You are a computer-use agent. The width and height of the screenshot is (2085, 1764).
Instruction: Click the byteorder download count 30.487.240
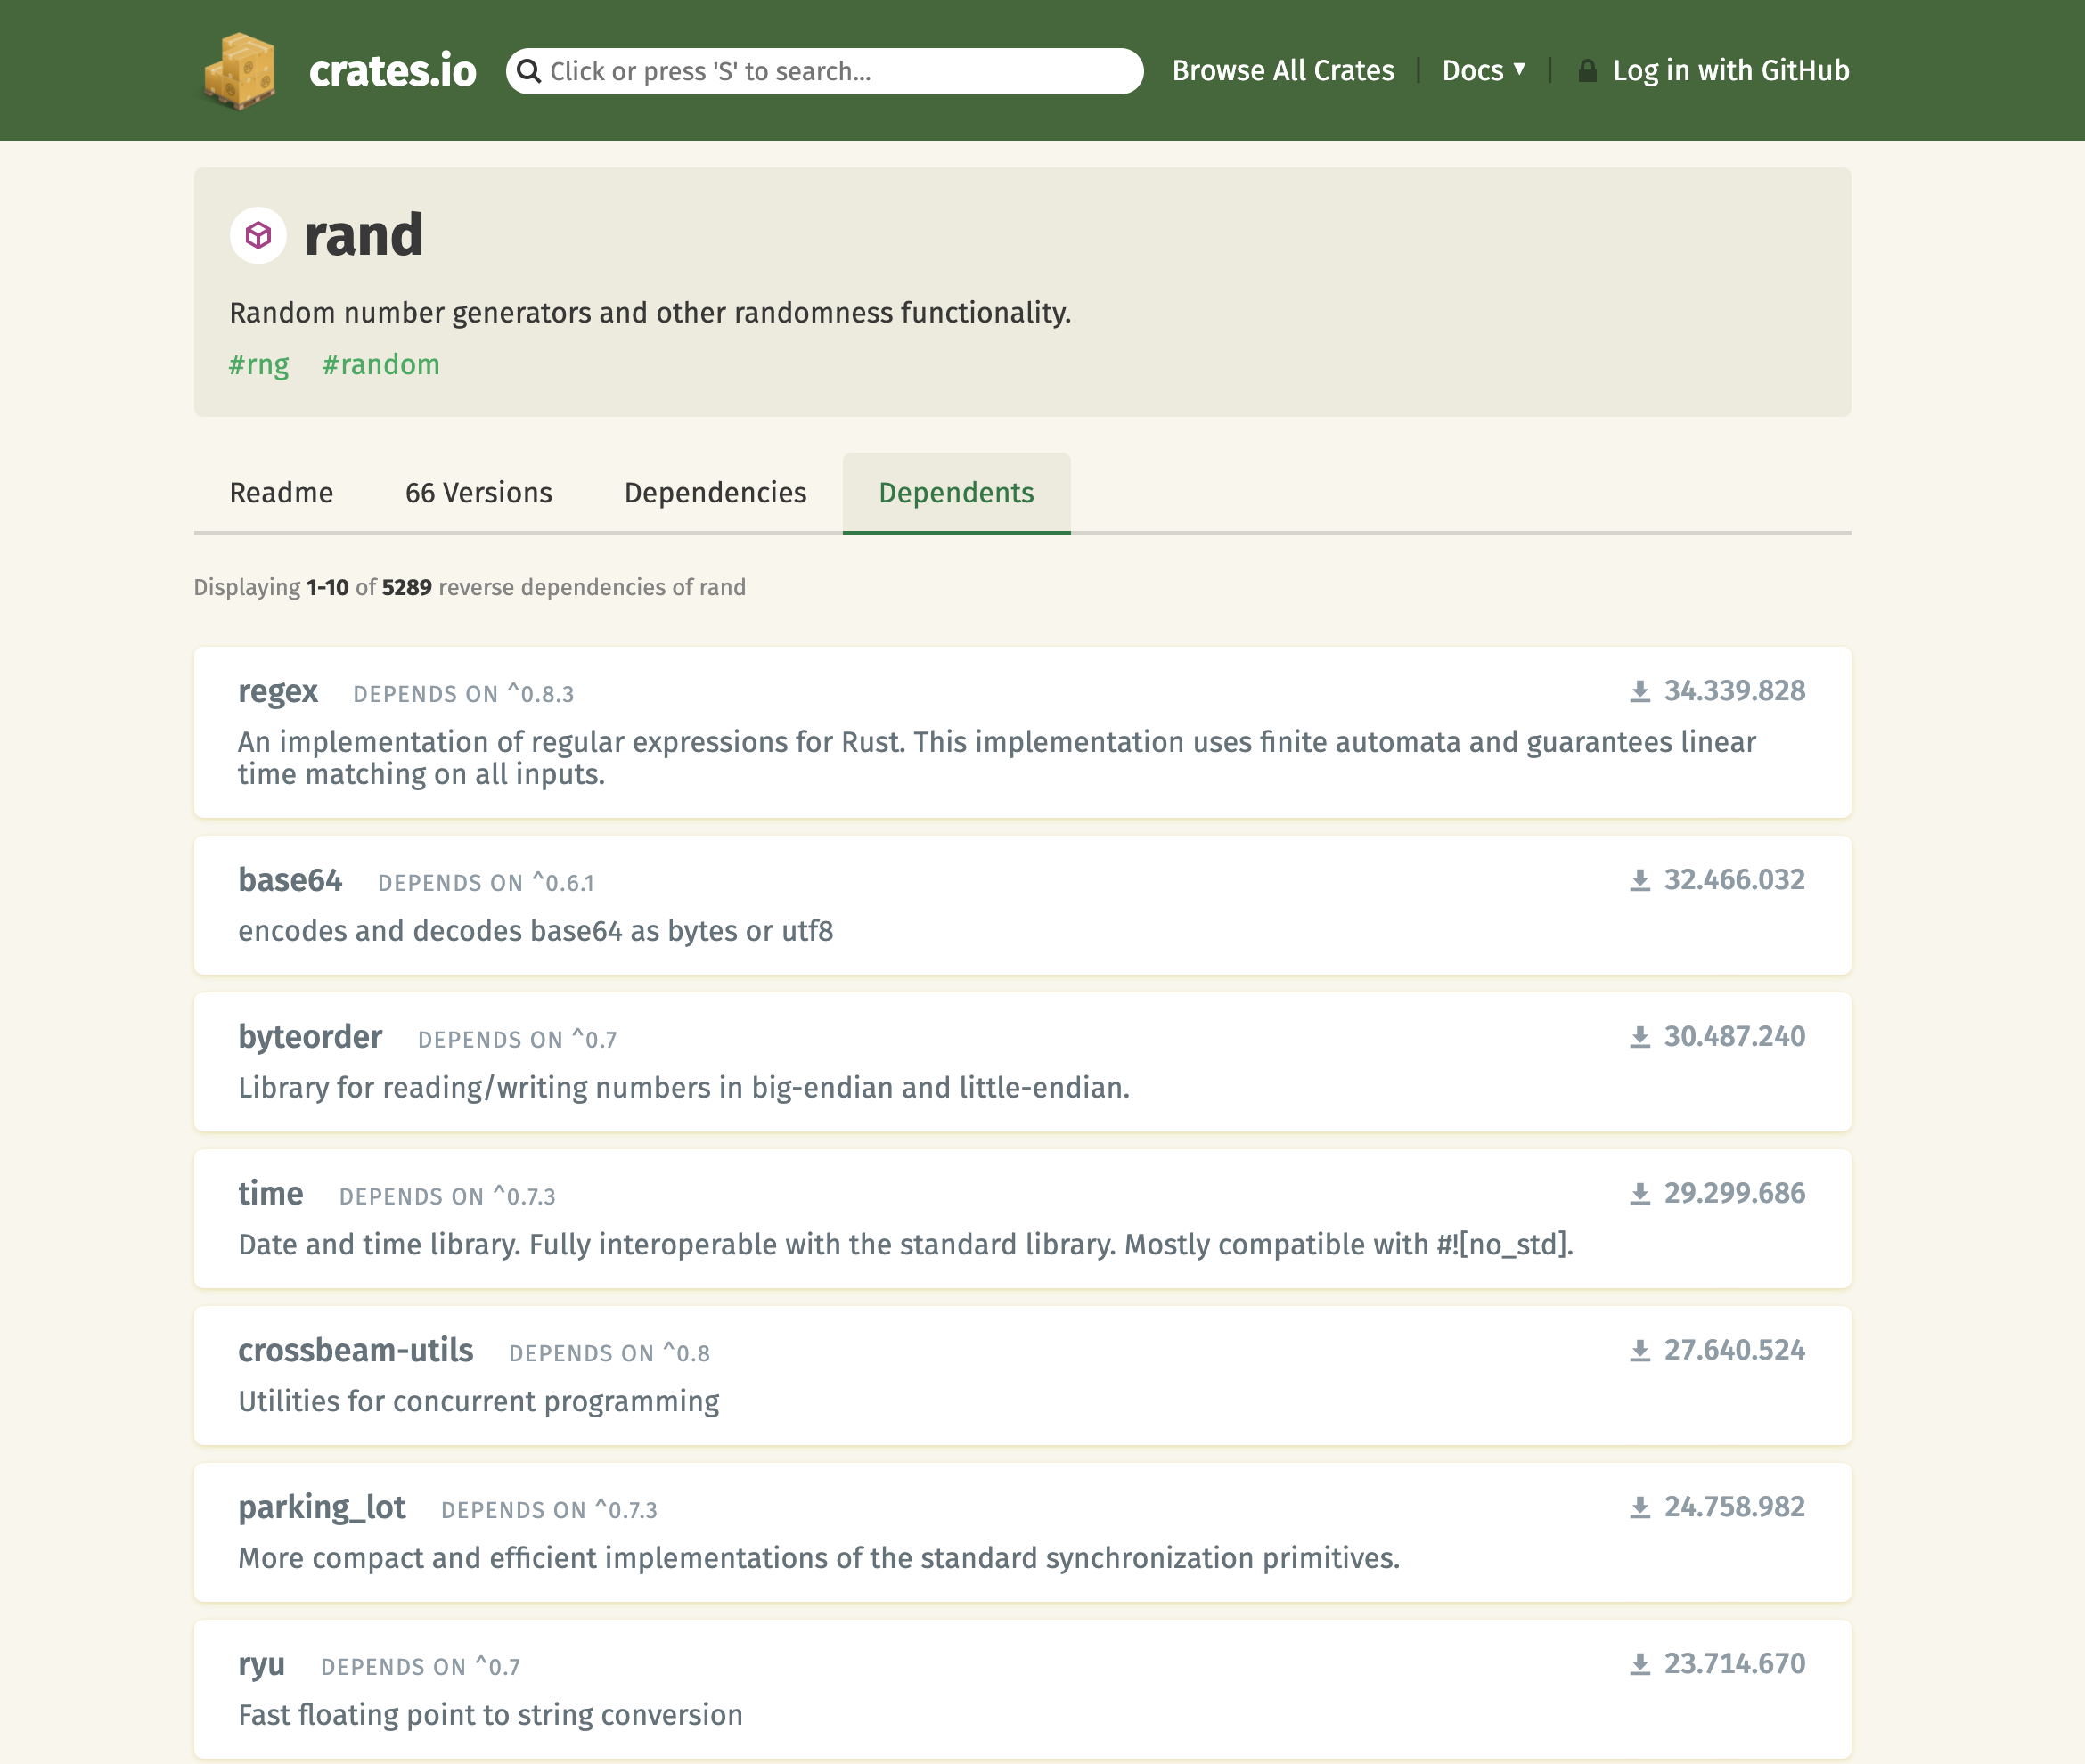pos(1734,1037)
